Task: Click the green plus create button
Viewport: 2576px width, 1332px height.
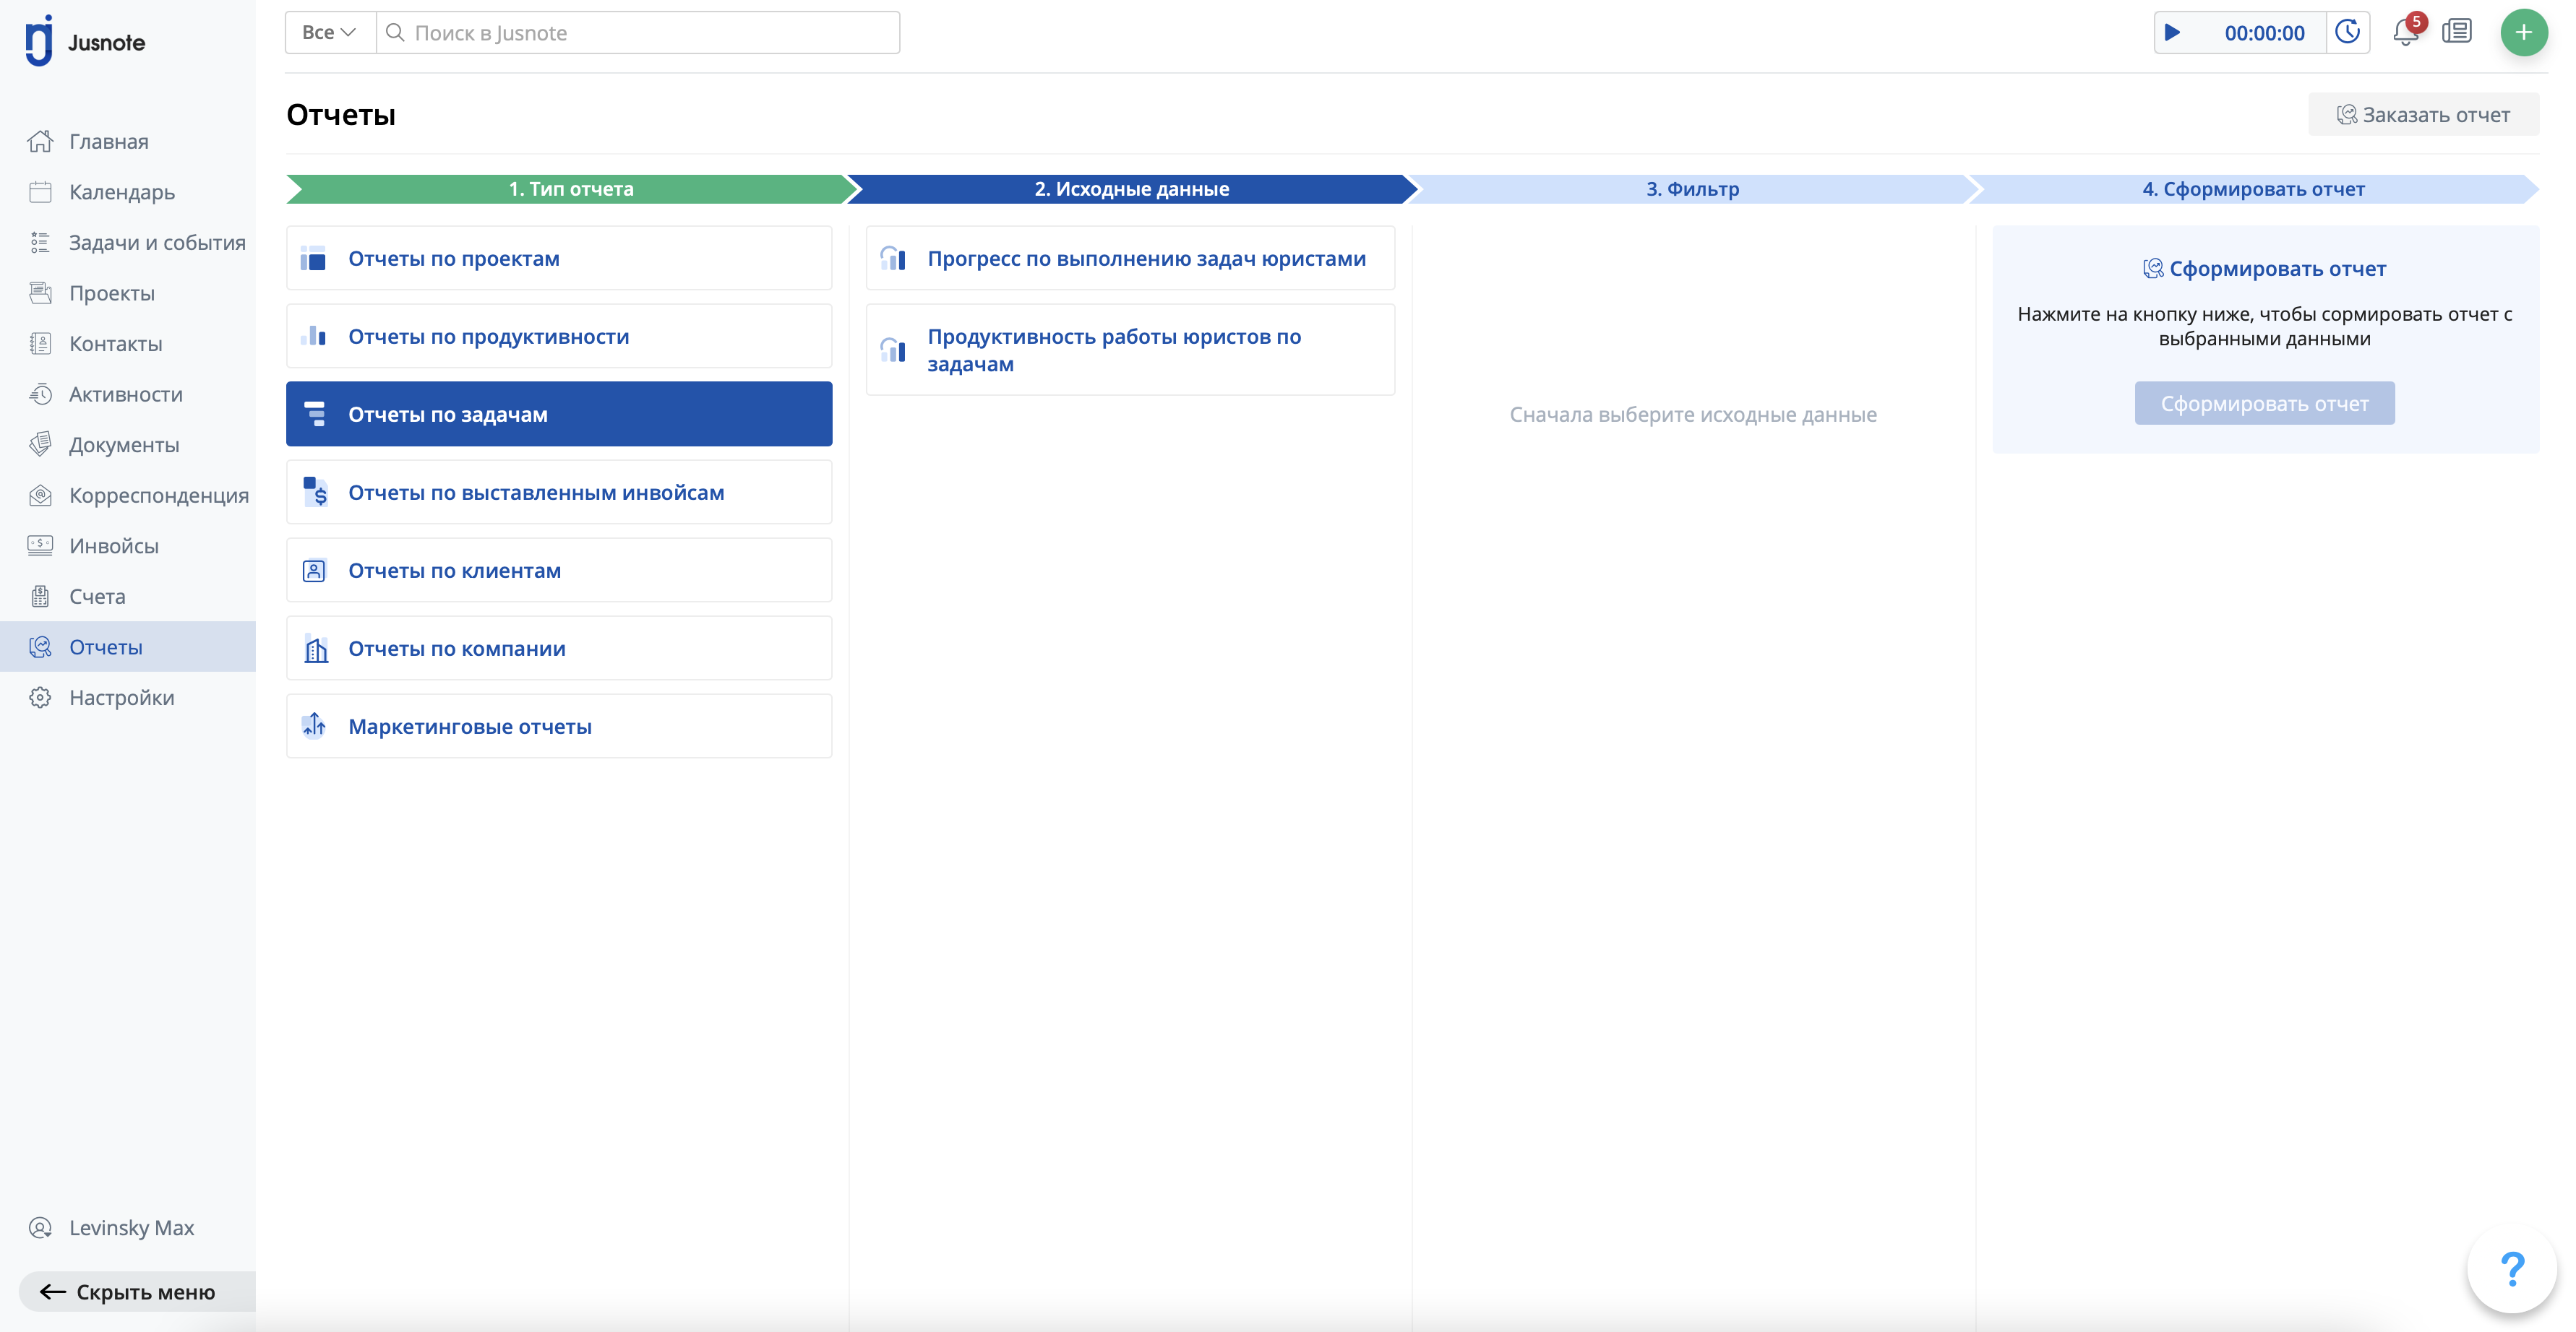Action: pyautogui.click(x=2523, y=33)
